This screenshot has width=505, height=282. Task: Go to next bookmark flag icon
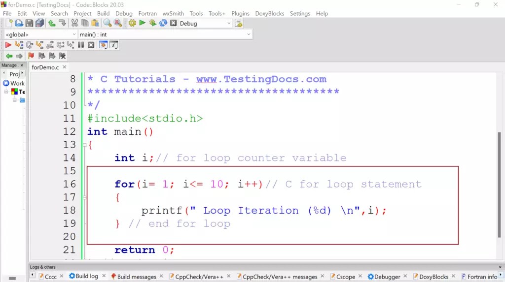[52, 56]
